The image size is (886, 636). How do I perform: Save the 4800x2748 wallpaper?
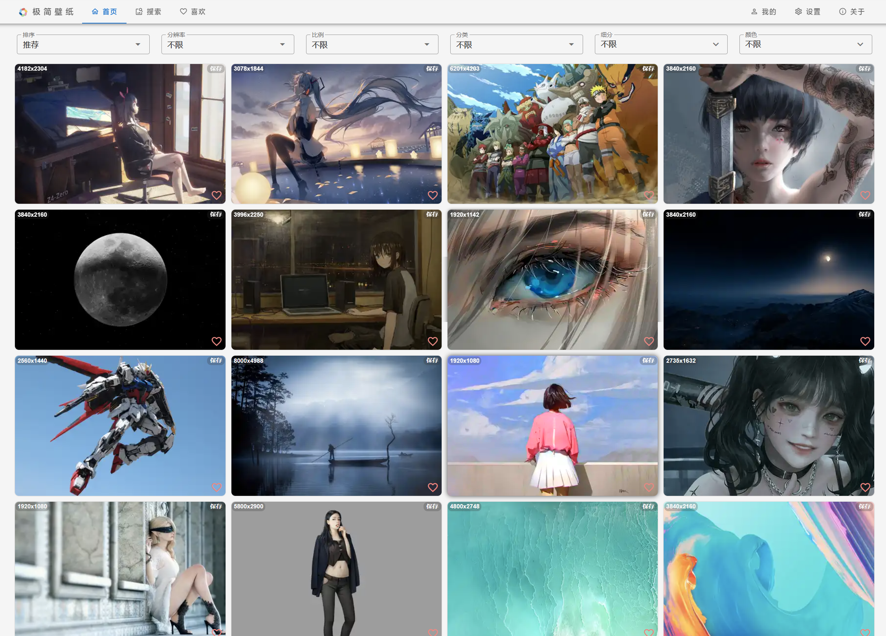click(x=648, y=506)
